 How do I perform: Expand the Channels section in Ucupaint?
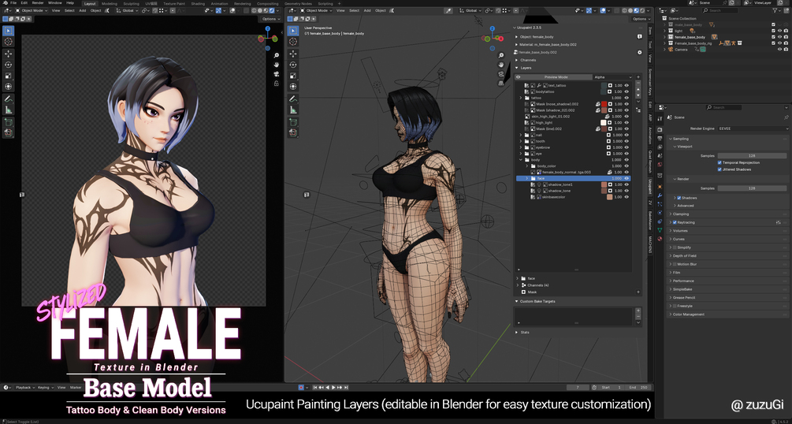click(x=517, y=60)
